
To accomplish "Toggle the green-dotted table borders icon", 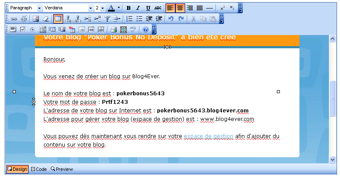I will 123,29.
